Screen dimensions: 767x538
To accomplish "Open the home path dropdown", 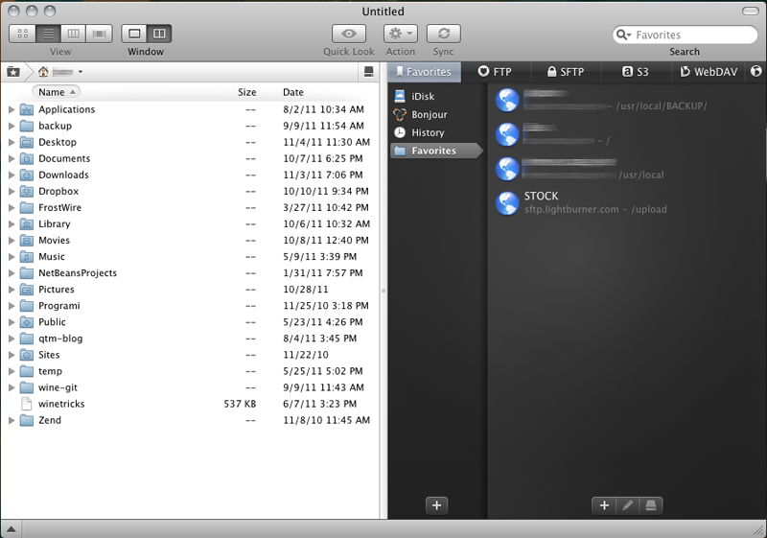I will coord(80,72).
